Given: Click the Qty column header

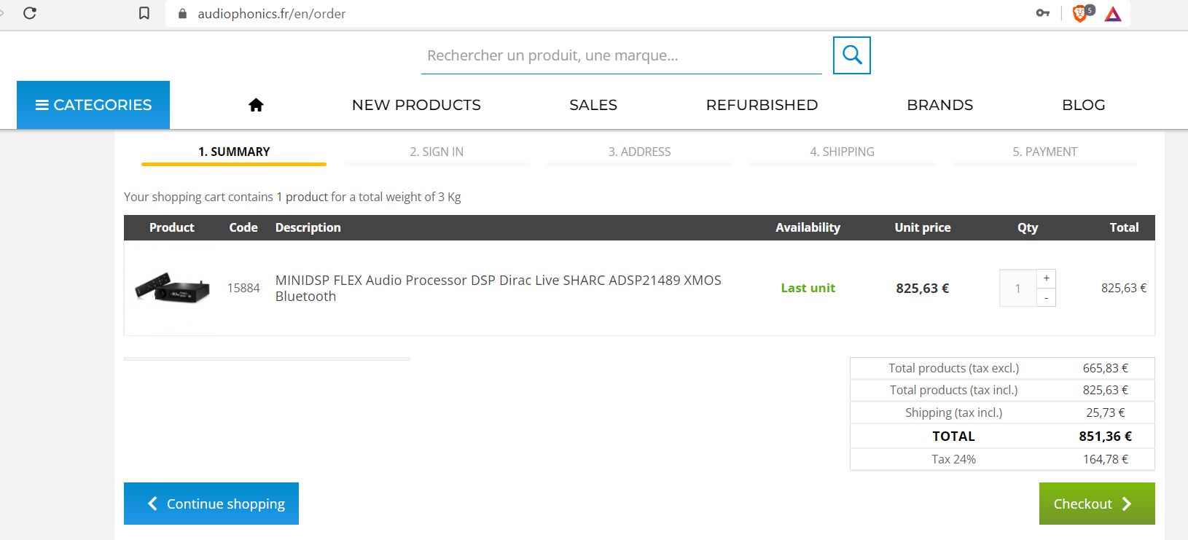Looking at the screenshot, I should pyautogui.click(x=1028, y=227).
